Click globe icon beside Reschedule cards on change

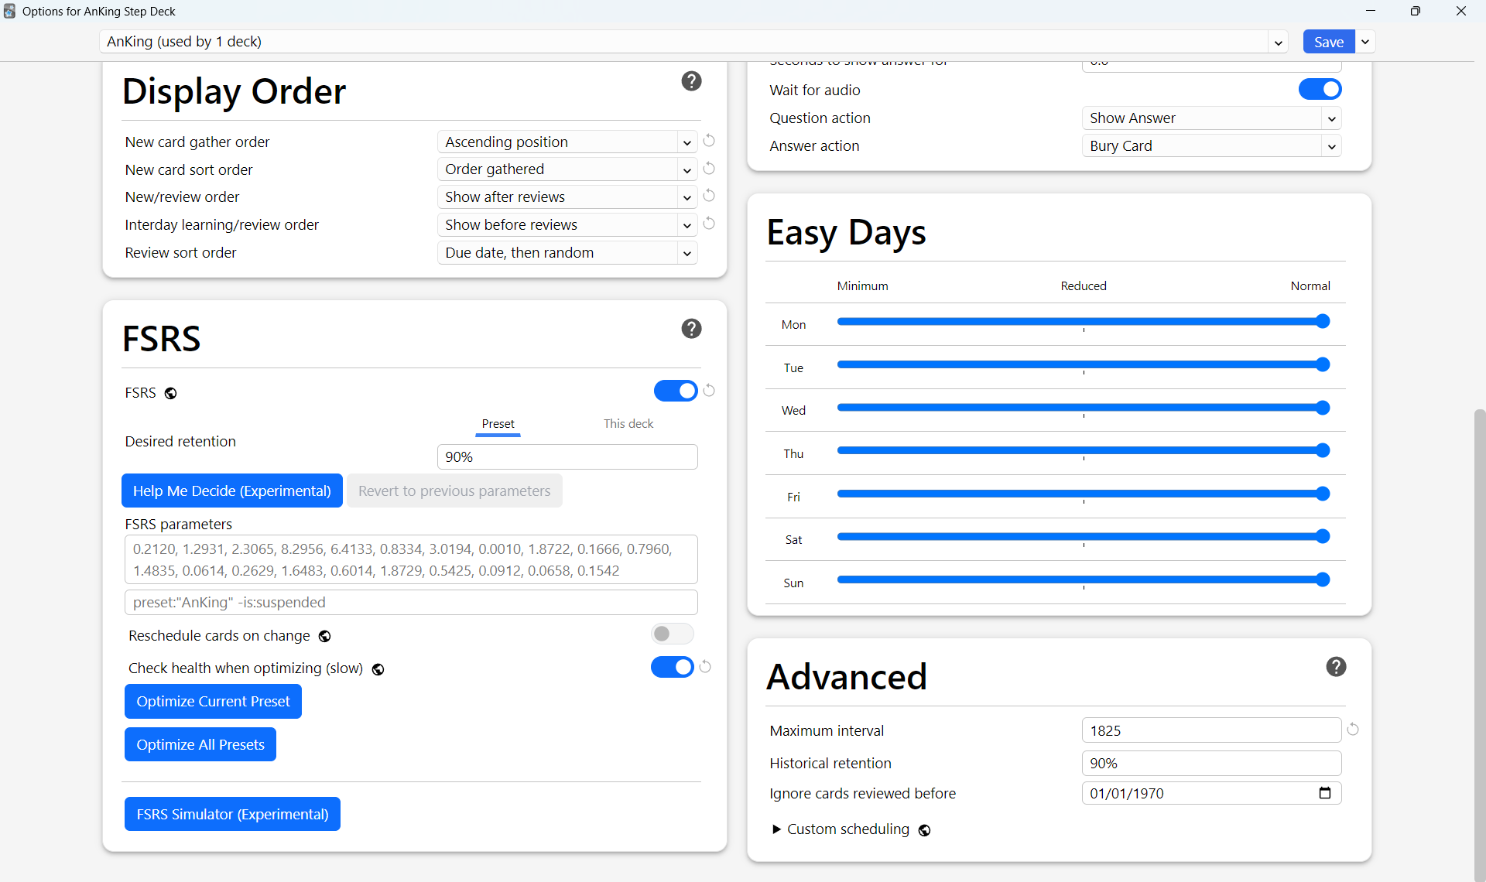pos(325,637)
